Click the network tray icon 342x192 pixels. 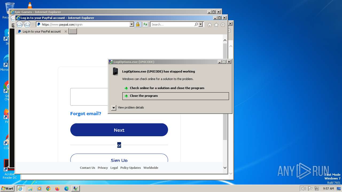point(317,189)
